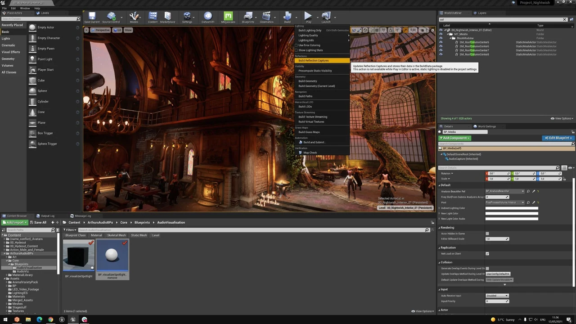The image size is (576, 324).
Task: Toggle the Scale lock icon
Action: (x=564, y=179)
